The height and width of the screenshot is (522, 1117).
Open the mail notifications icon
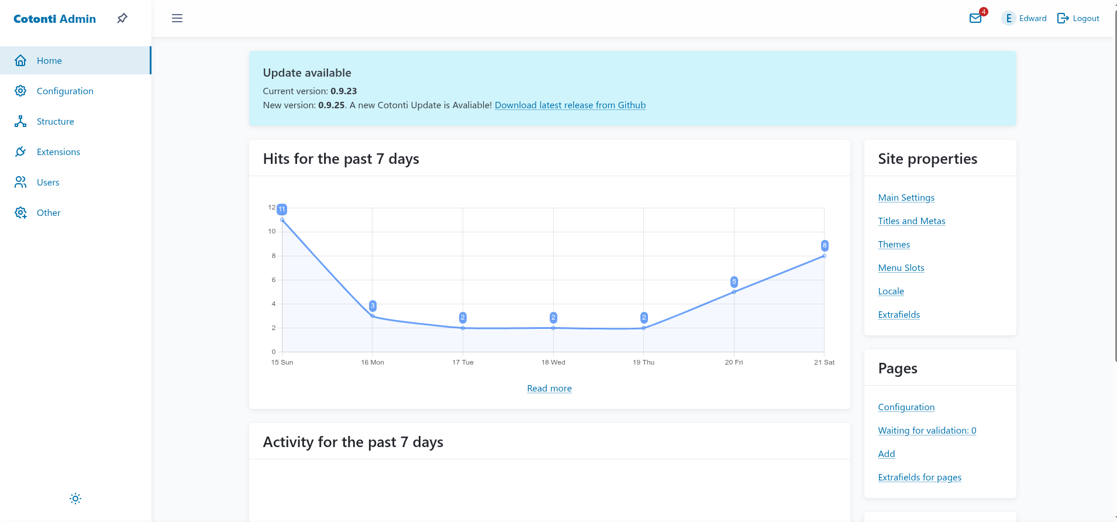click(975, 18)
